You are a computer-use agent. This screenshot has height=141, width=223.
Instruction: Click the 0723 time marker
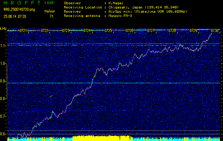[x=66, y=31]
